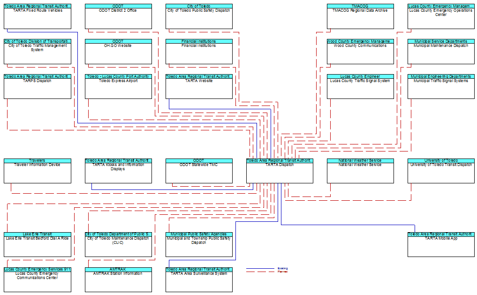The width and height of the screenshot is (477, 295).
Task: Click the 'Existing' legend label
Action: [283, 268]
